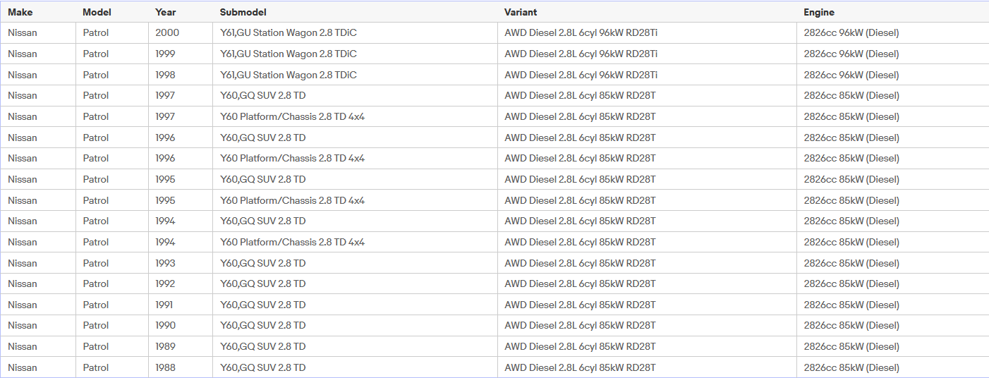Select the year 1991 cell
This screenshot has height=378, width=989.
[x=181, y=305]
